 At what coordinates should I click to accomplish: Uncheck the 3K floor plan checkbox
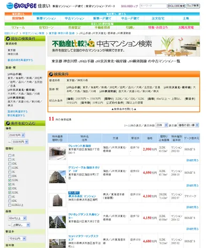(x=10, y=184)
